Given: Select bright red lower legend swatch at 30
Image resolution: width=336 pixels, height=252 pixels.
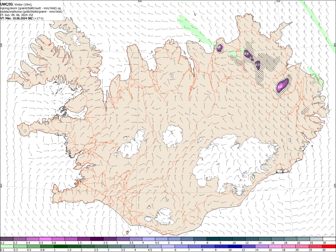Looking at the screenshot, I should tap(328, 246).
